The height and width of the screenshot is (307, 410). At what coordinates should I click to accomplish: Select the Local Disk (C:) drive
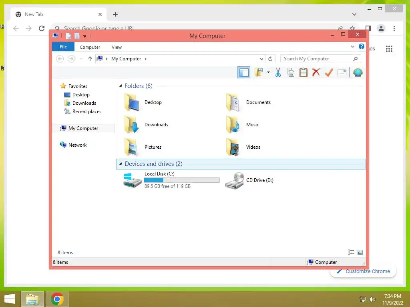[171, 180]
